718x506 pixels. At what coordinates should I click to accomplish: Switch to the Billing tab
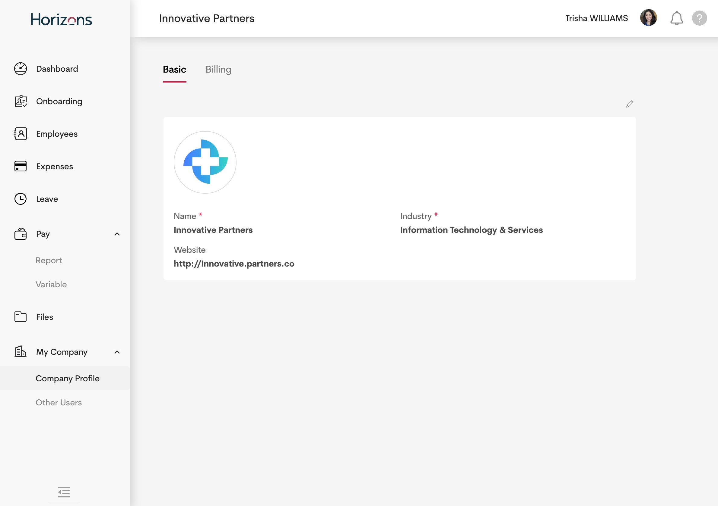coord(218,69)
